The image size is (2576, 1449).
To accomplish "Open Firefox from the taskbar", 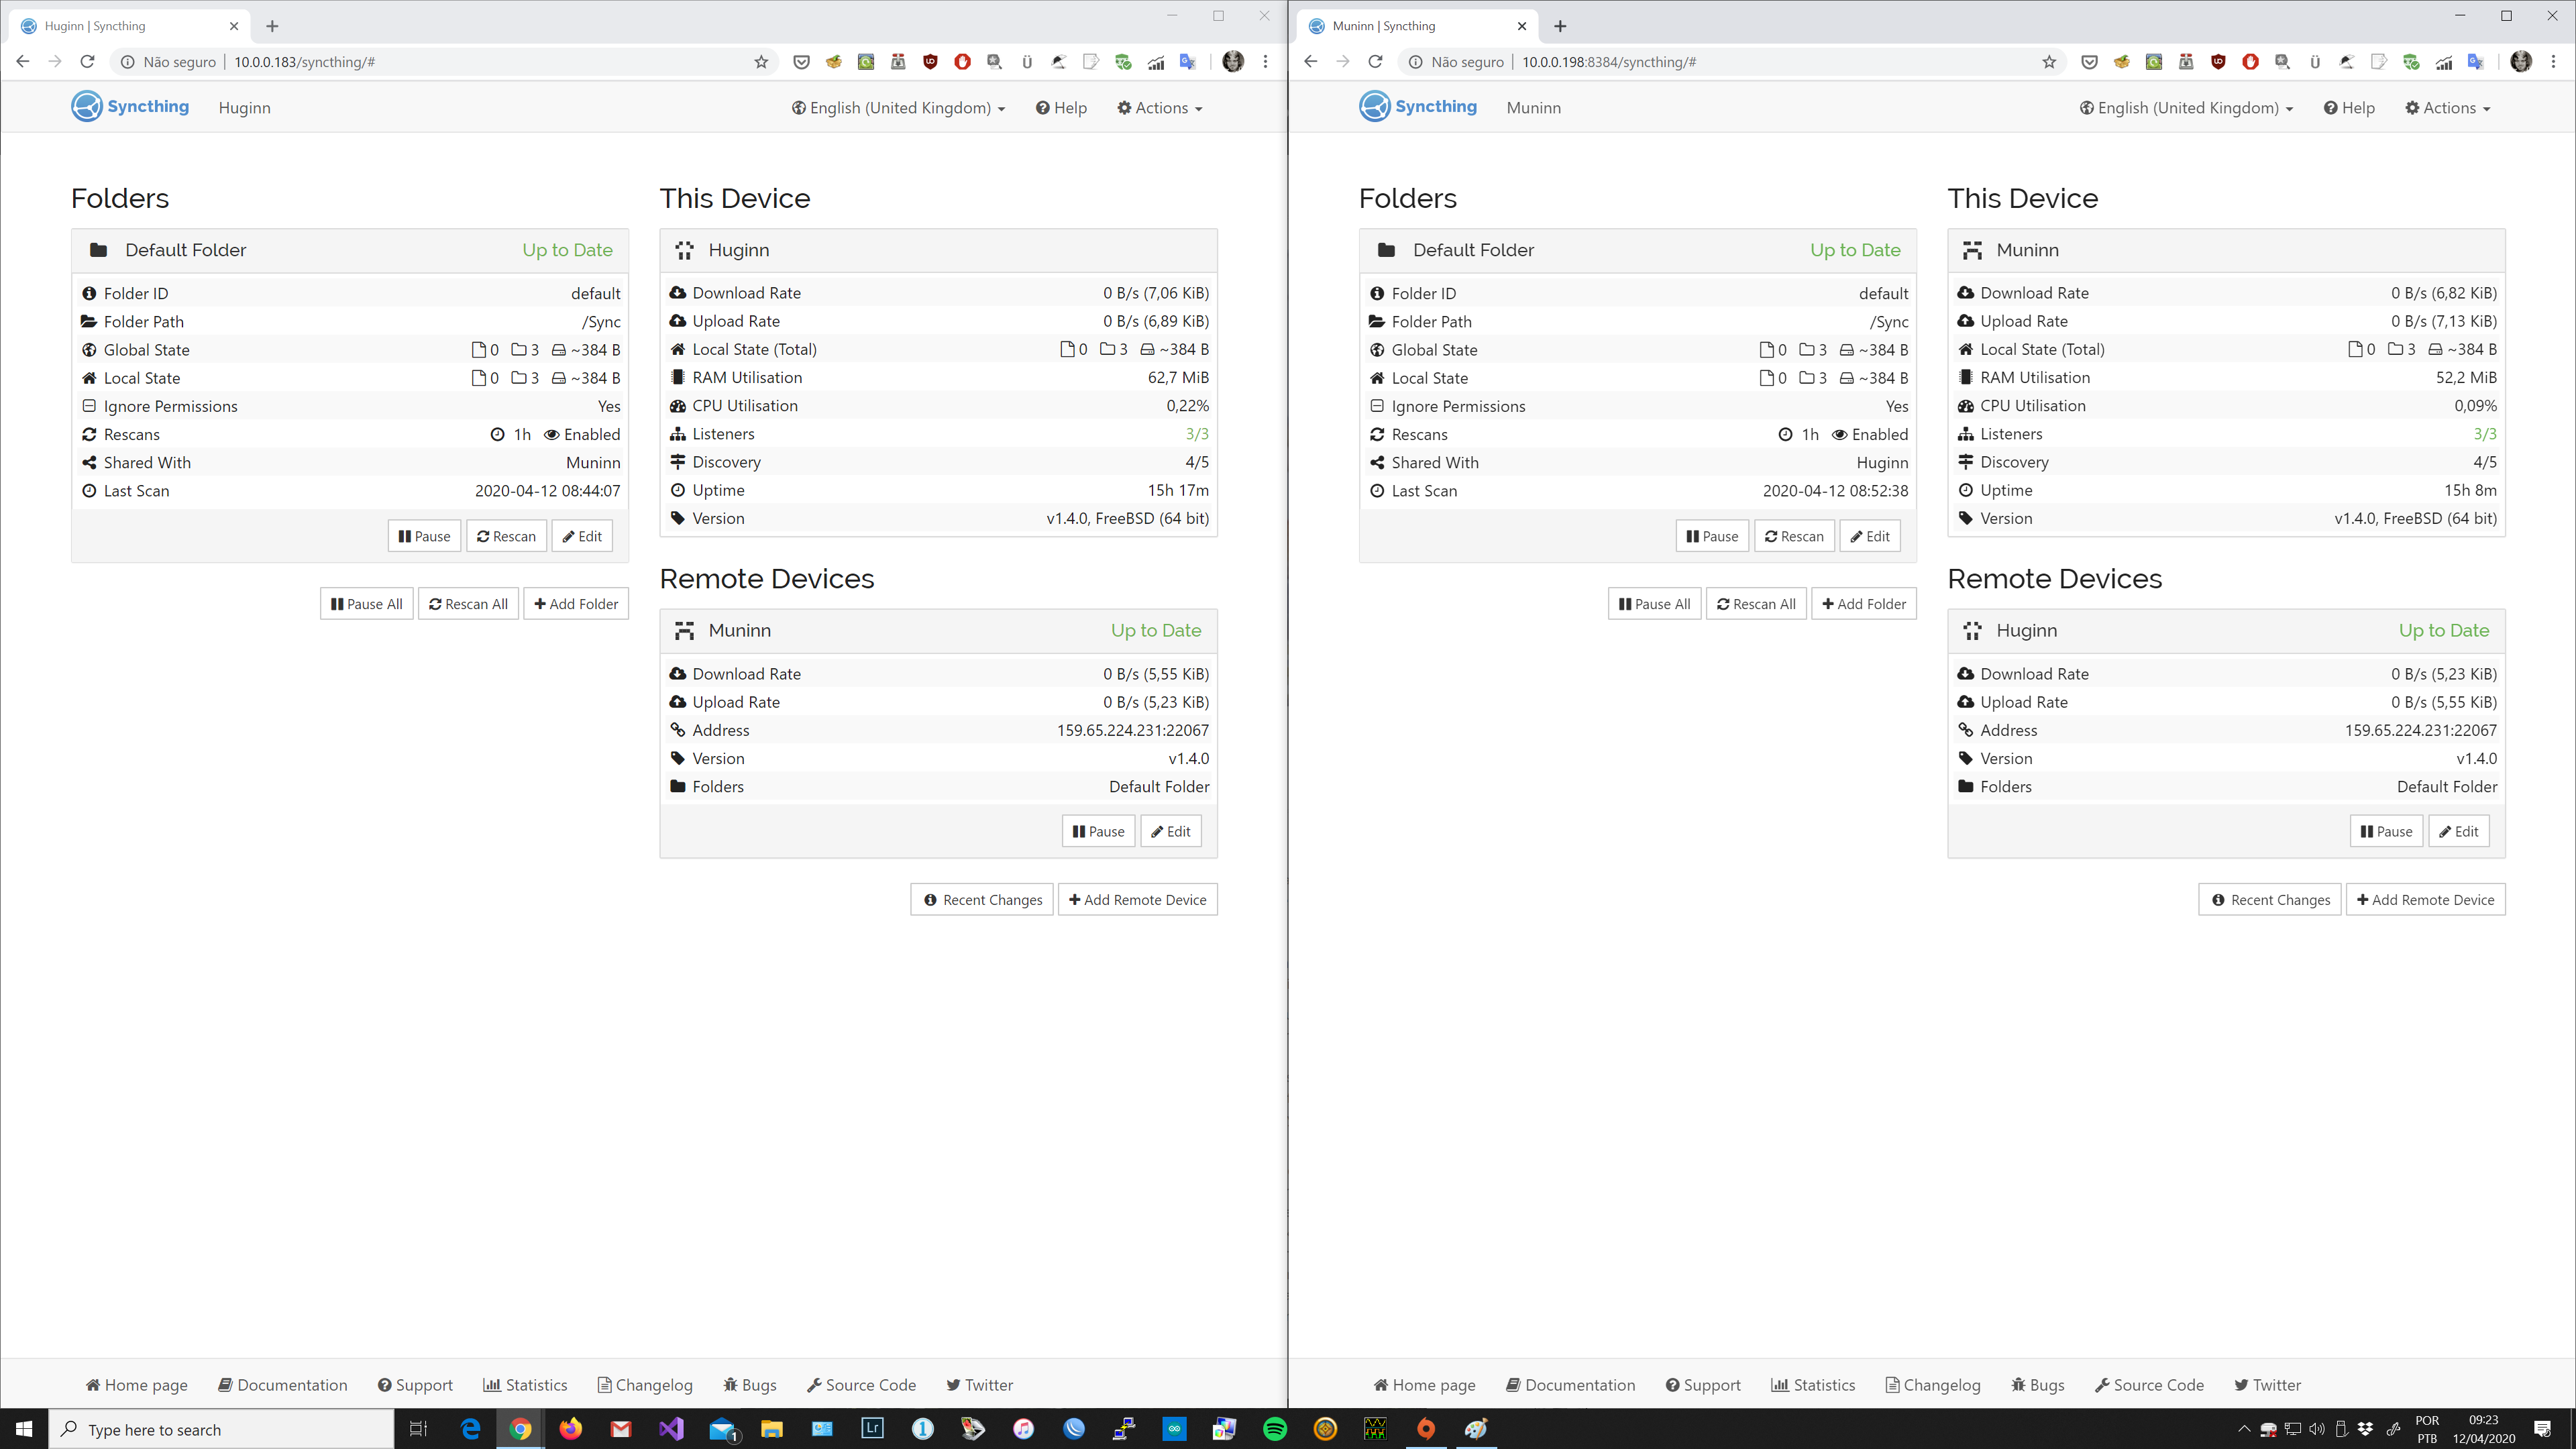I will [570, 1429].
